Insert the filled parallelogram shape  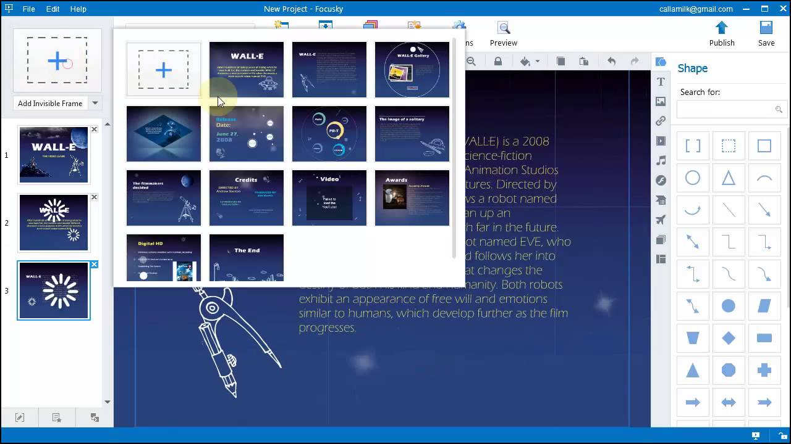[x=764, y=305]
